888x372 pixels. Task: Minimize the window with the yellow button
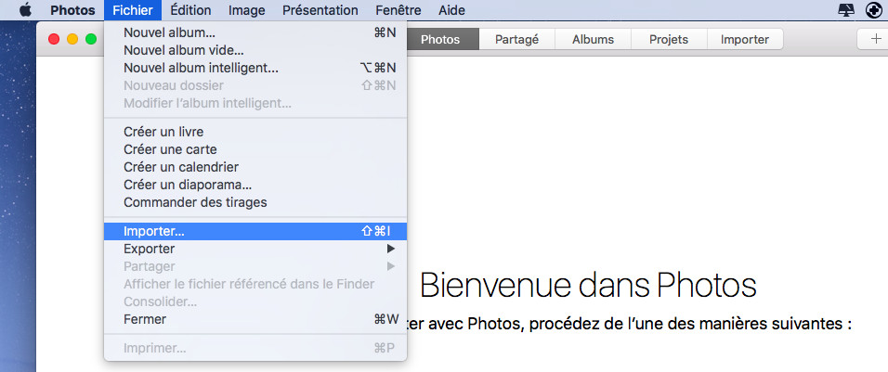tap(72, 39)
